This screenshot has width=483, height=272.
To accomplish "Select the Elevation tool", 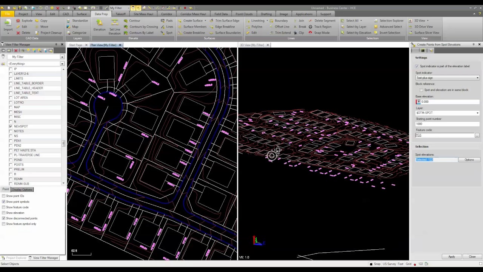I will (99, 25).
